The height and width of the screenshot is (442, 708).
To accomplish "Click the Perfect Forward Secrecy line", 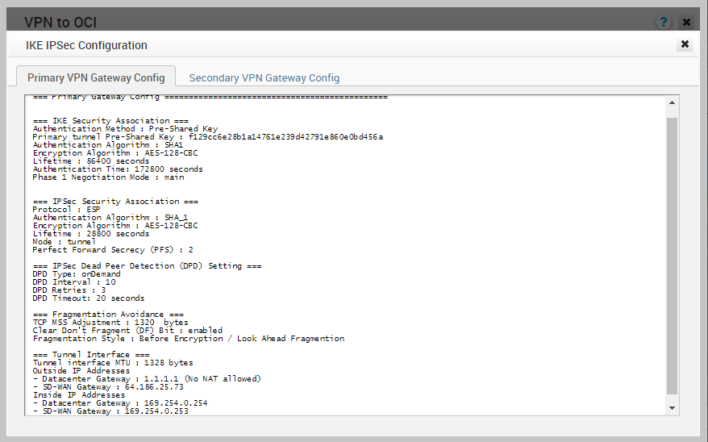I will click(112, 250).
